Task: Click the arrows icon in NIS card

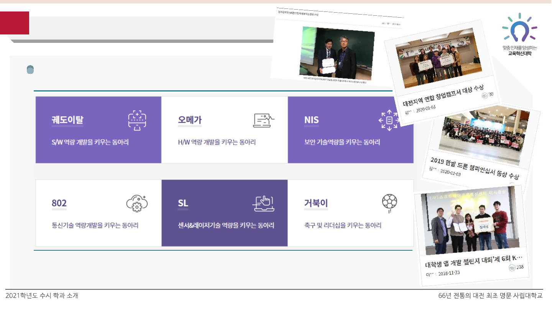Action: coord(389,120)
